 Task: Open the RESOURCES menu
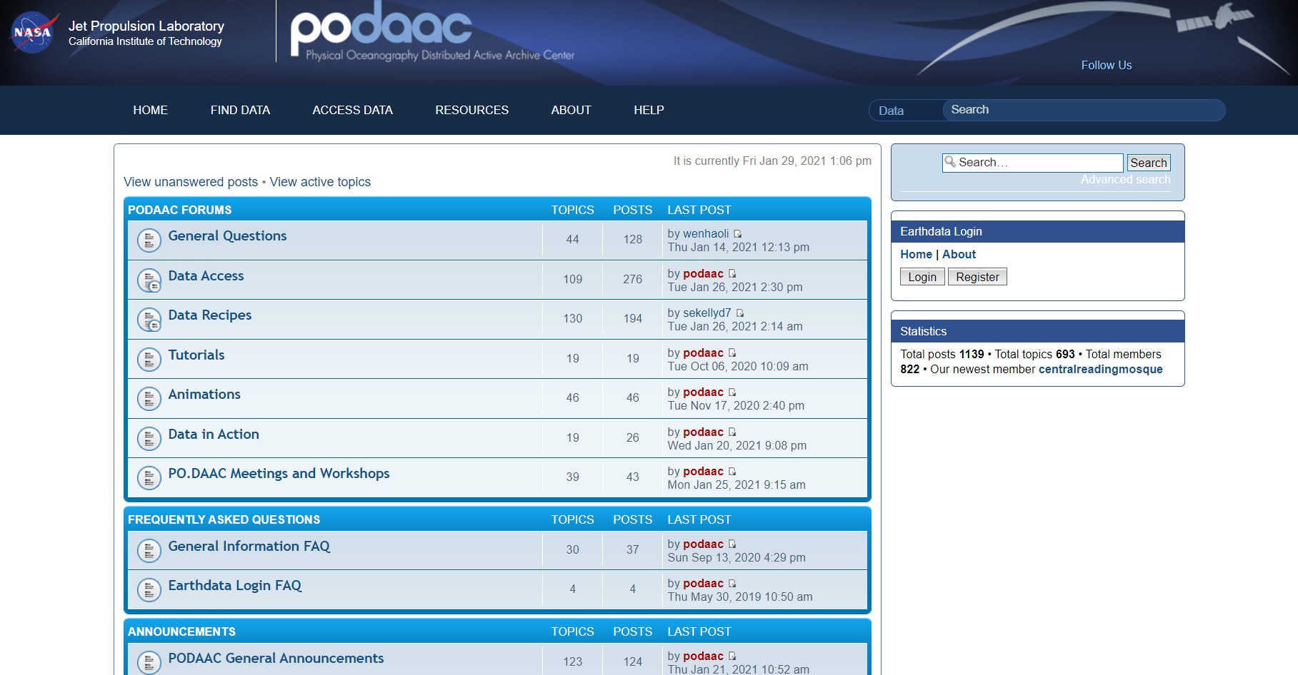471,110
